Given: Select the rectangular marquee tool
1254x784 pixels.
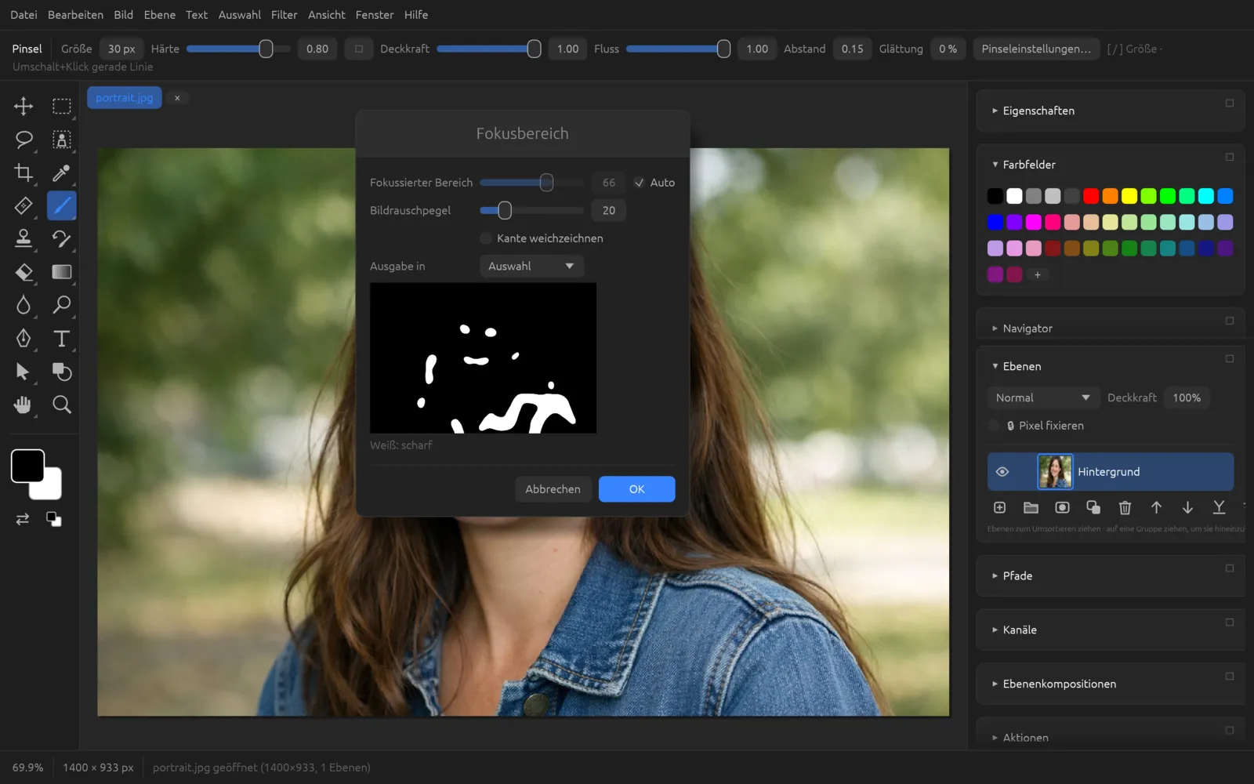Looking at the screenshot, I should pos(61,106).
